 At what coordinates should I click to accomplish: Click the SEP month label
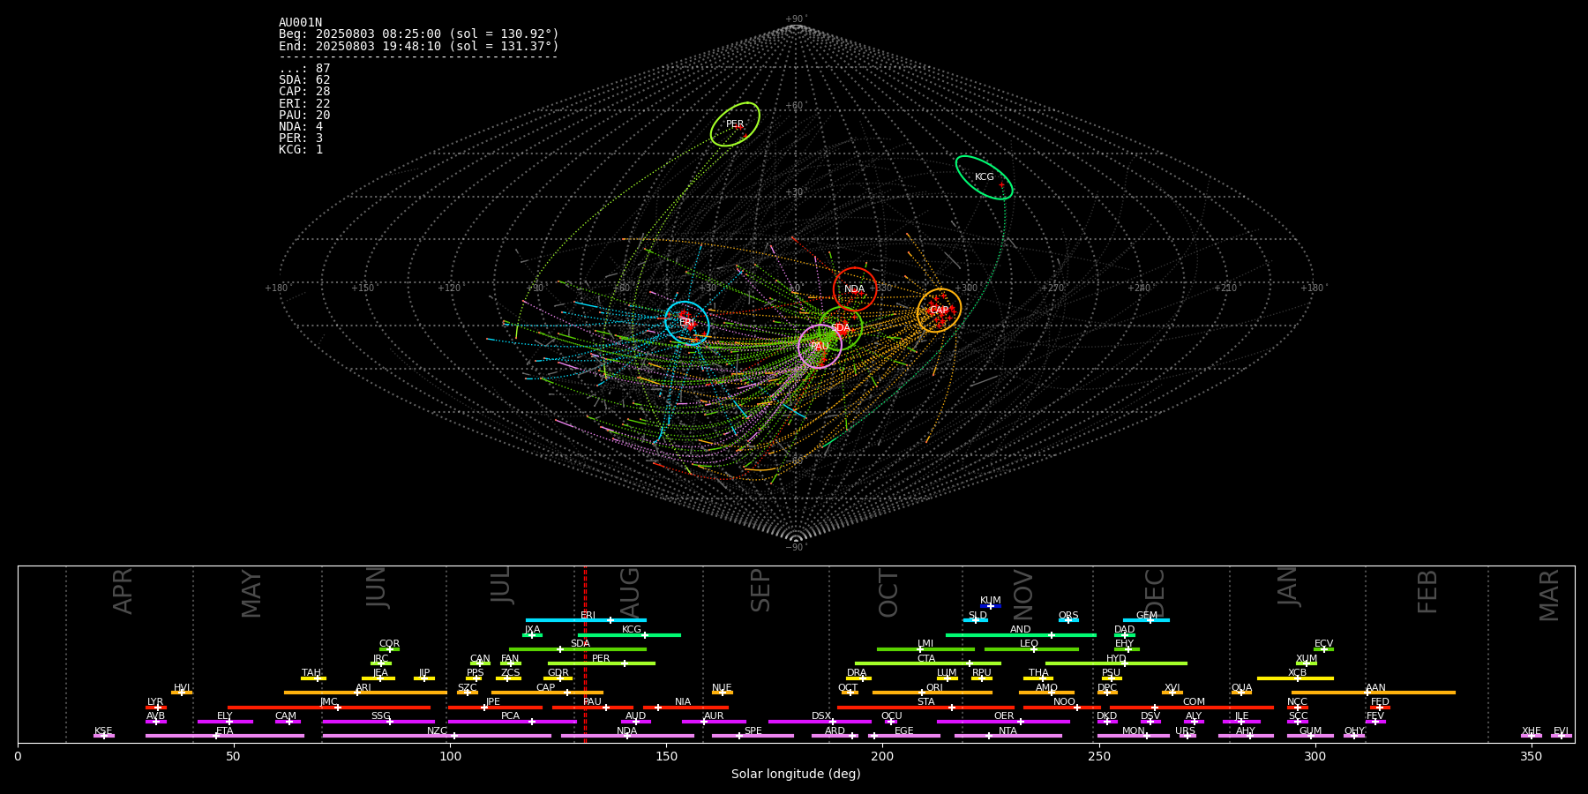click(760, 590)
